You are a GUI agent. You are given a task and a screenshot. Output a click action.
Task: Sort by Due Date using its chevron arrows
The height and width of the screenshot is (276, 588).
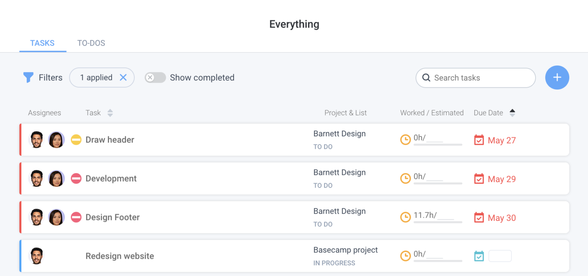pos(513,113)
